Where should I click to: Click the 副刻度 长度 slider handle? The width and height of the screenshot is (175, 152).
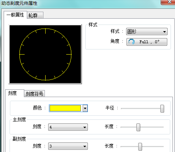[x=140, y=147]
